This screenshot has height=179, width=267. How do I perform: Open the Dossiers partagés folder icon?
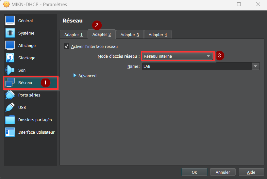click(10, 120)
